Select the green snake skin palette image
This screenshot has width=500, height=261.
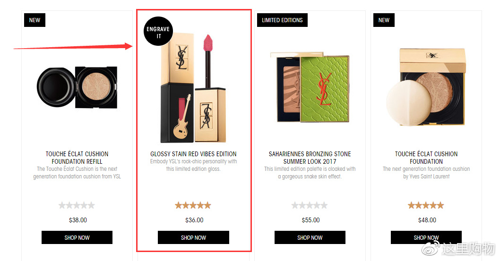310,87
